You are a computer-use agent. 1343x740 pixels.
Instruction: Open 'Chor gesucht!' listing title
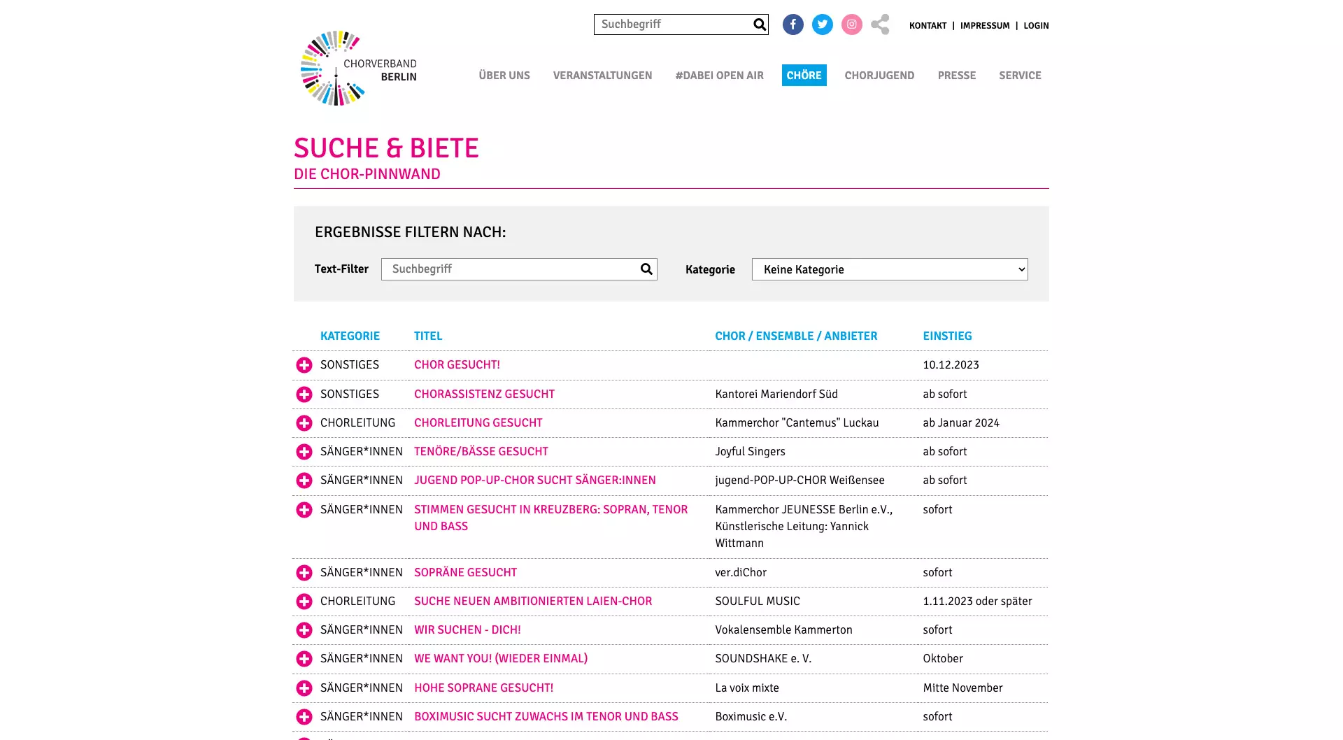pyautogui.click(x=457, y=365)
